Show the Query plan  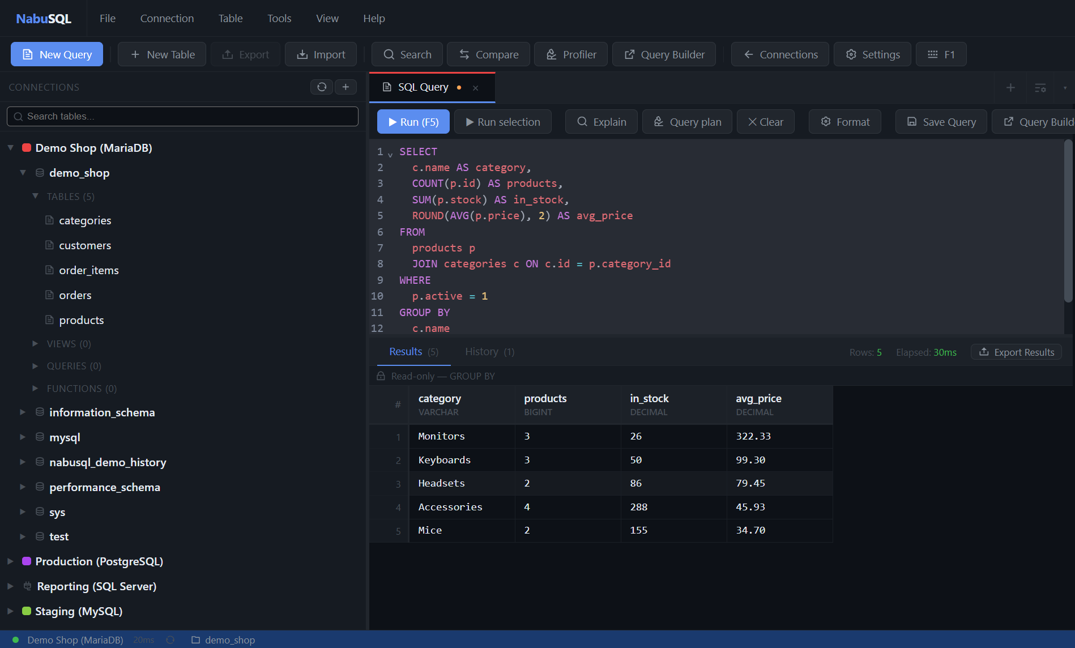click(687, 122)
